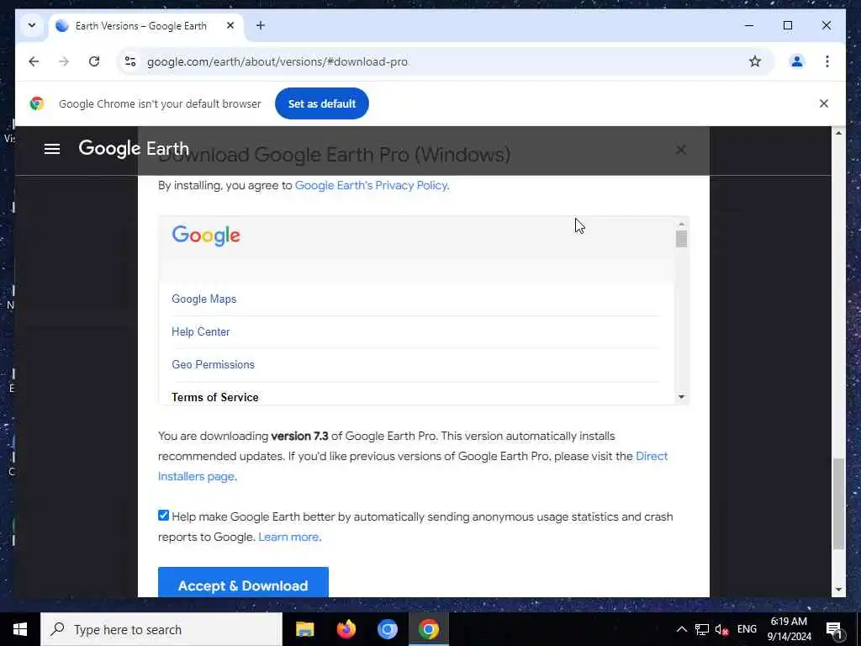Click the main page scrollbar thumb
The width and height of the screenshot is (861, 646).
(838, 504)
